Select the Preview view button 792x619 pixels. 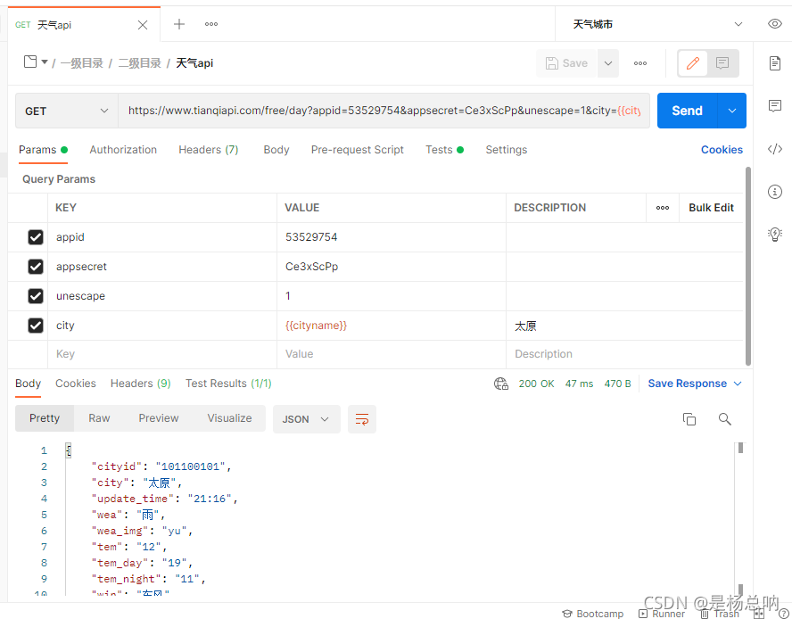click(x=159, y=418)
